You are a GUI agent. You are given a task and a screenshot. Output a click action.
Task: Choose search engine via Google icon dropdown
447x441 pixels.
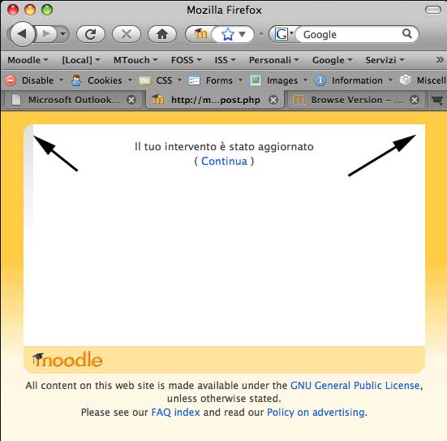coord(284,34)
